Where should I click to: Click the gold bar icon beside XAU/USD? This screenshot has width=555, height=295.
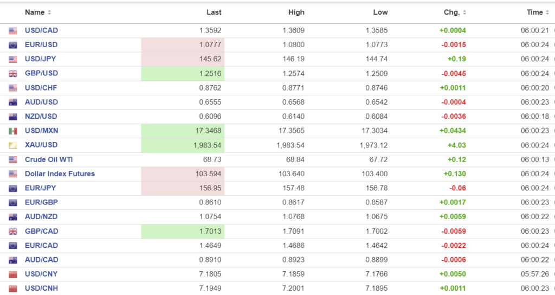[13, 145]
